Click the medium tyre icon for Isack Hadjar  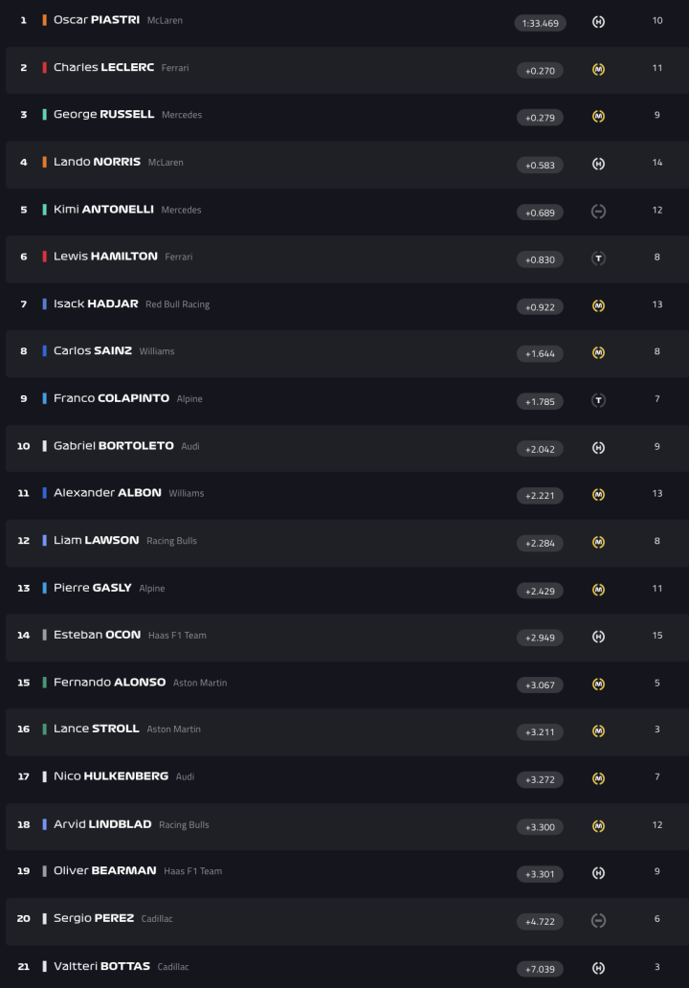[598, 306]
